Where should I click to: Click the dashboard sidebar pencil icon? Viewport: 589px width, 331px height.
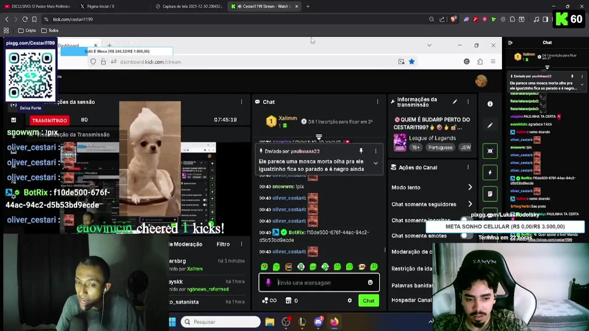click(x=490, y=125)
